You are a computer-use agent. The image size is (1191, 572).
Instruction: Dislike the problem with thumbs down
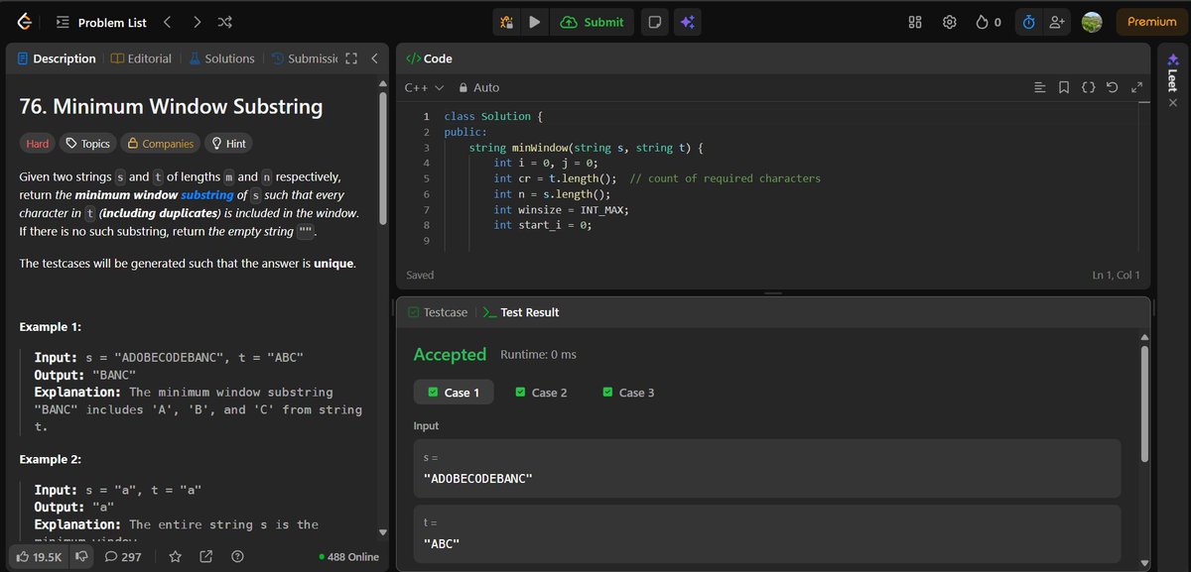[82, 556]
